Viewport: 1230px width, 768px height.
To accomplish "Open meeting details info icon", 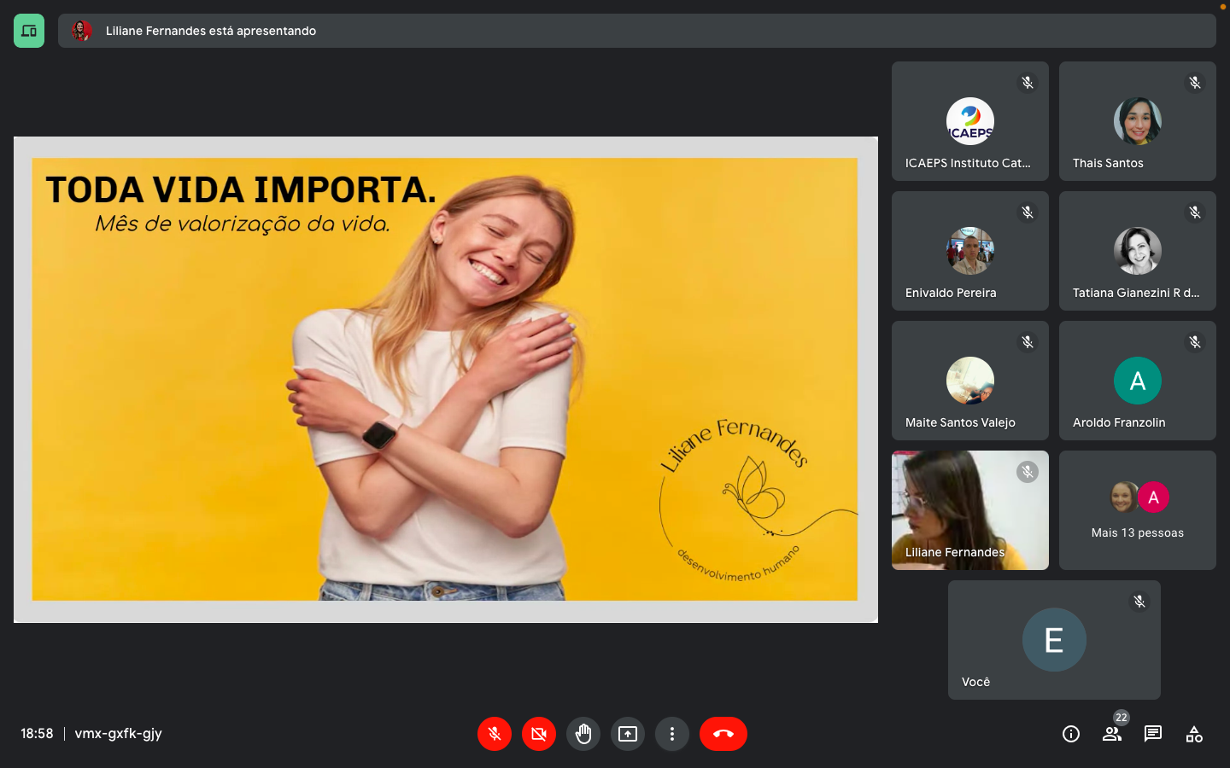I will point(1071,734).
